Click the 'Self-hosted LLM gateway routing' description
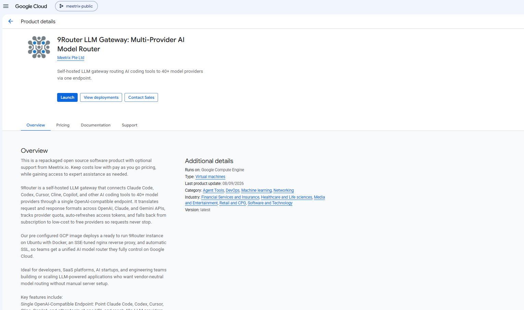This screenshot has height=310, width=524. pos(130,75)
